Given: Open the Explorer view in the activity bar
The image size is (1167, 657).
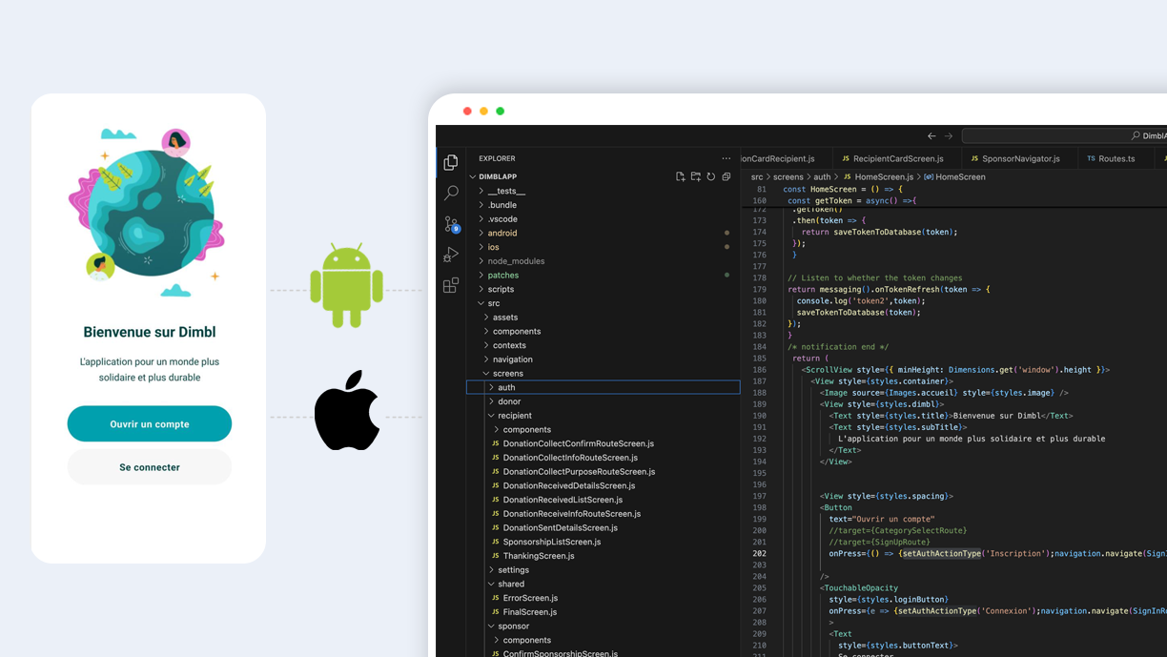Looking at the screenshot, I should click(x=451, y=162).
